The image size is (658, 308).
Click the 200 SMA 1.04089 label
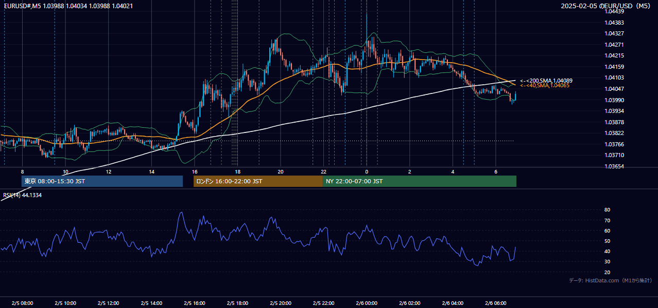pos(546,81)
